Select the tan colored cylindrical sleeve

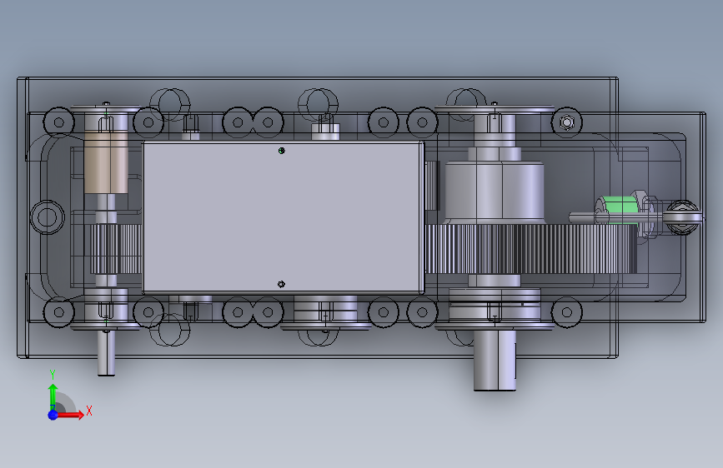(106, 162)
